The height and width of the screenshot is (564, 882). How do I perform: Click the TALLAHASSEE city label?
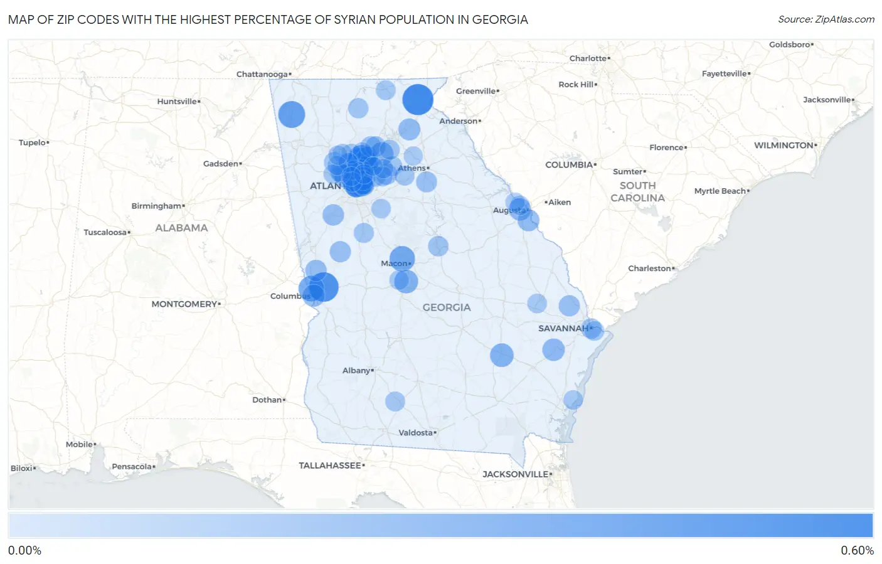point(330,465)
